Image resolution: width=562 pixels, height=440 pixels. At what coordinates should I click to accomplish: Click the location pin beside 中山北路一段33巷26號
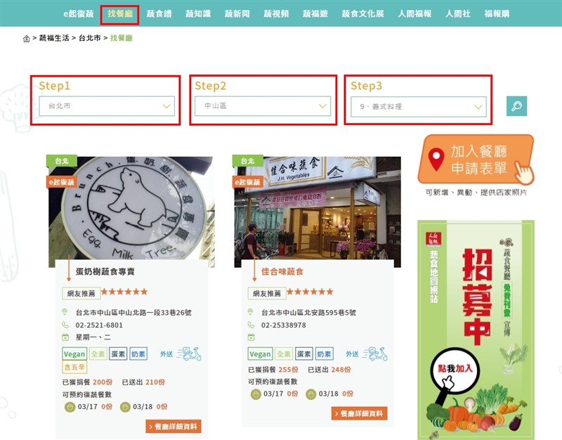(x=65, y=312)
